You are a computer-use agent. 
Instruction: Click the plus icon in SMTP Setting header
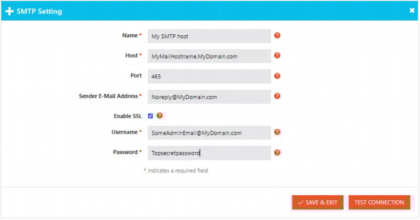tap(9, 11)
